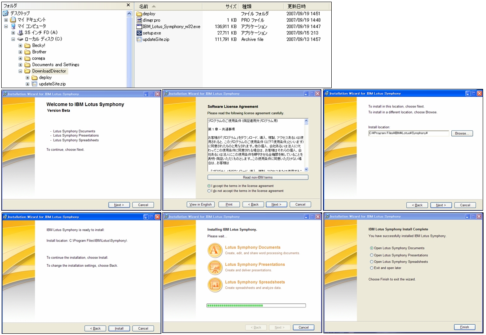Choose "Open Lotus Symphony Presentations" radio option
The width and height of the screenshot is (486, 335).
[x=371, y=255]
